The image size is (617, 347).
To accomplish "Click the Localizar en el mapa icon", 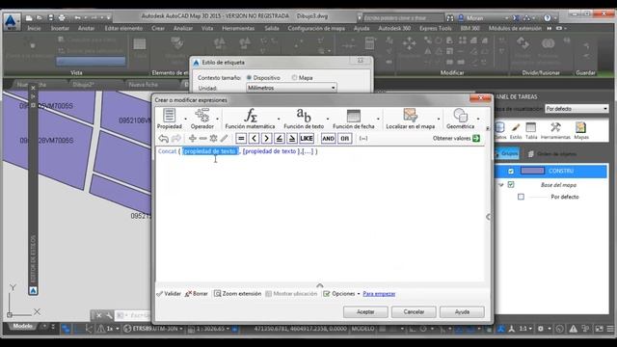I will (x=410, y=119).
